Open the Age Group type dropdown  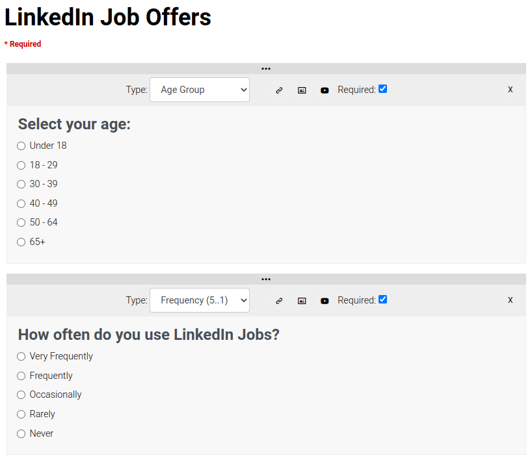200,90
